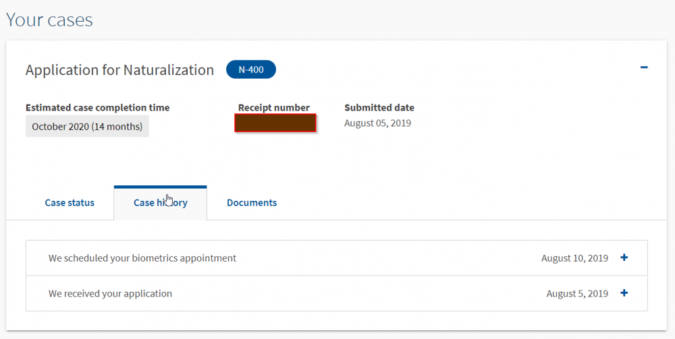Click the August 05, 2019 submitted date
The image size is (675, 339).
(x=377, y=123)
